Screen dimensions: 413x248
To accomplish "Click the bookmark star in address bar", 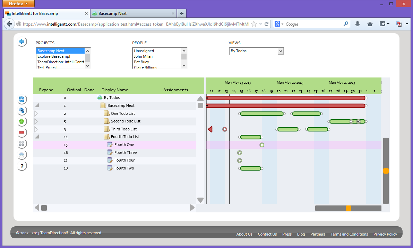I will tap(254, 24).
